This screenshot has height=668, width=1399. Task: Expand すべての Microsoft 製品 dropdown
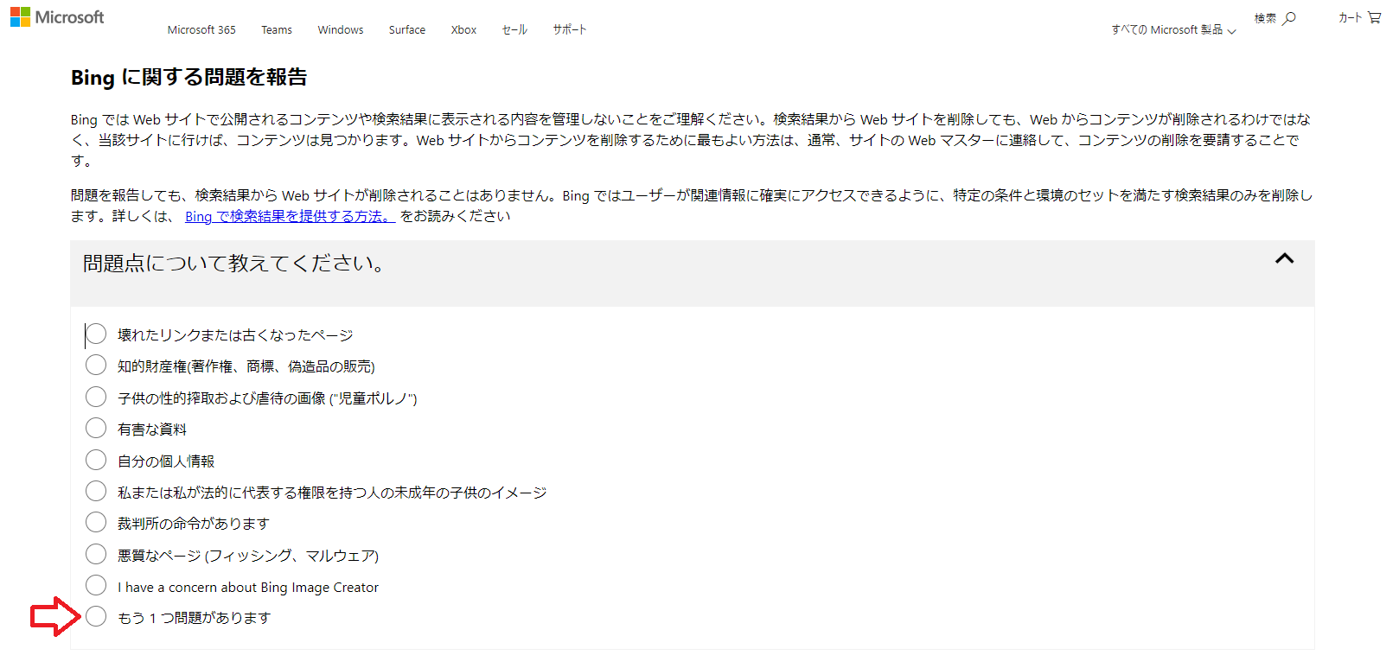(1174, 30)
